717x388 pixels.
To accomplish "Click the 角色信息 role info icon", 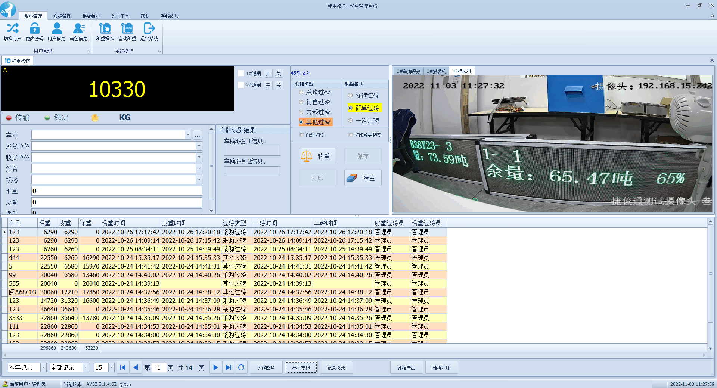I will (x=78, y=29).
